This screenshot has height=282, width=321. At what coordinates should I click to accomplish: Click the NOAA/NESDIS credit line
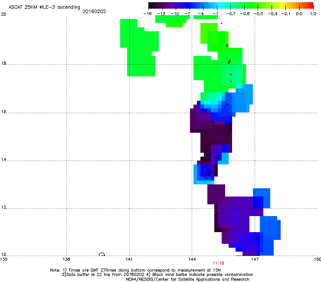tap(187, 279)
